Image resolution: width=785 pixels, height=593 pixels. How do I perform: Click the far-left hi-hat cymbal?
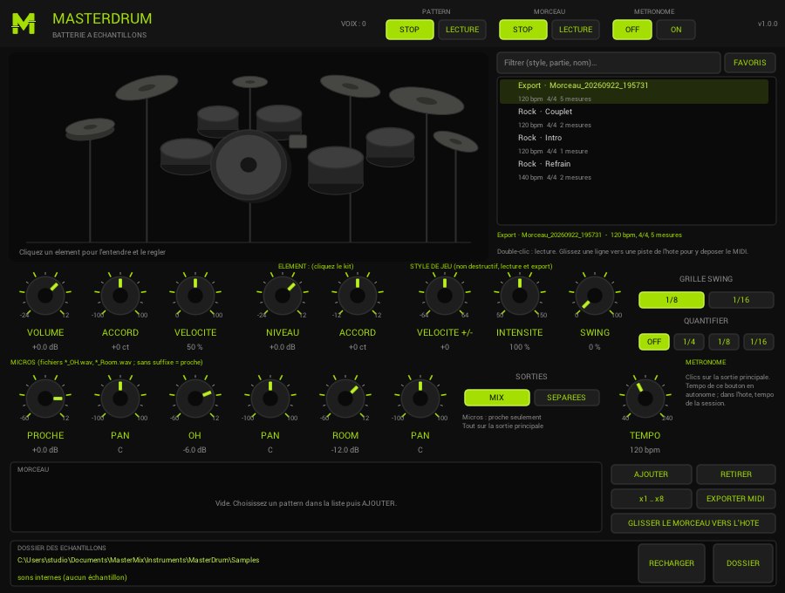tap(90, 128)
